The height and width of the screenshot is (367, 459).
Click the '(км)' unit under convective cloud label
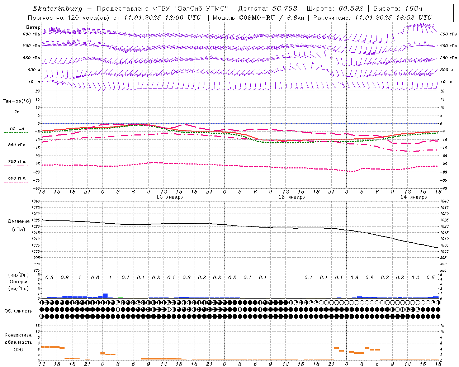[19, 349]
